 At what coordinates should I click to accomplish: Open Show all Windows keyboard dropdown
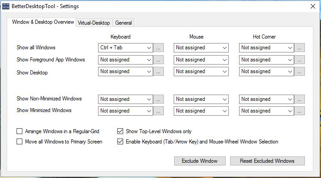coord(125,48)
